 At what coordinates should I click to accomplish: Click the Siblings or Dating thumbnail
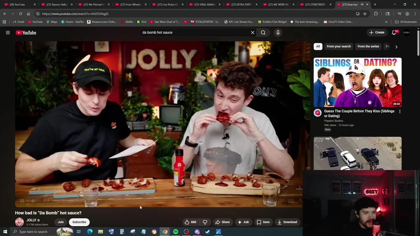(357, 82)
